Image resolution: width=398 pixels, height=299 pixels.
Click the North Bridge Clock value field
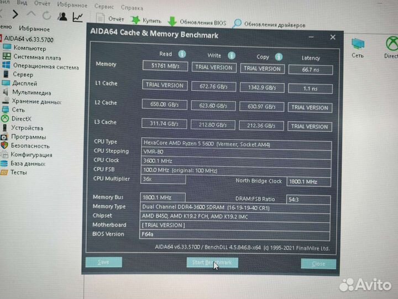[x=308, y=182]
